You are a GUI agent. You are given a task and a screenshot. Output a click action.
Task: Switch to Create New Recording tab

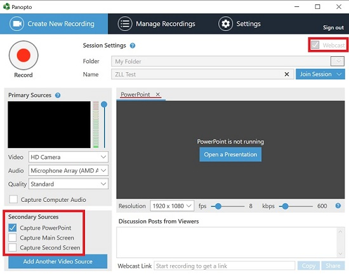tap(54, 24)
